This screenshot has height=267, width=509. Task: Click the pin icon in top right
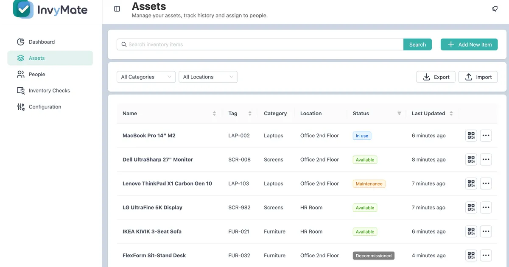(495, 9)
